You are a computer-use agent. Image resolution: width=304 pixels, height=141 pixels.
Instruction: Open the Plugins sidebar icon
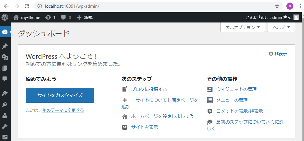[x=5, y=104]
